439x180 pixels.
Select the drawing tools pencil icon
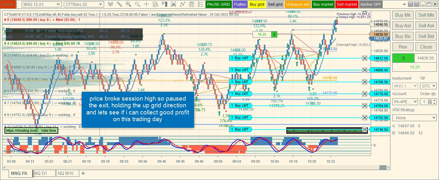(x=119, y=4)
